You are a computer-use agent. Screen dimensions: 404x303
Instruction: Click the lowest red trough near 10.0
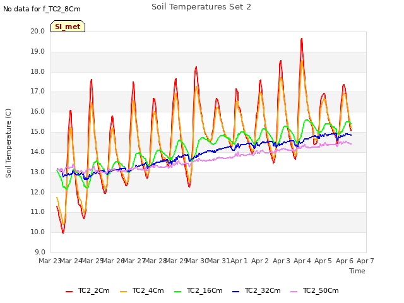coord(63,232)
